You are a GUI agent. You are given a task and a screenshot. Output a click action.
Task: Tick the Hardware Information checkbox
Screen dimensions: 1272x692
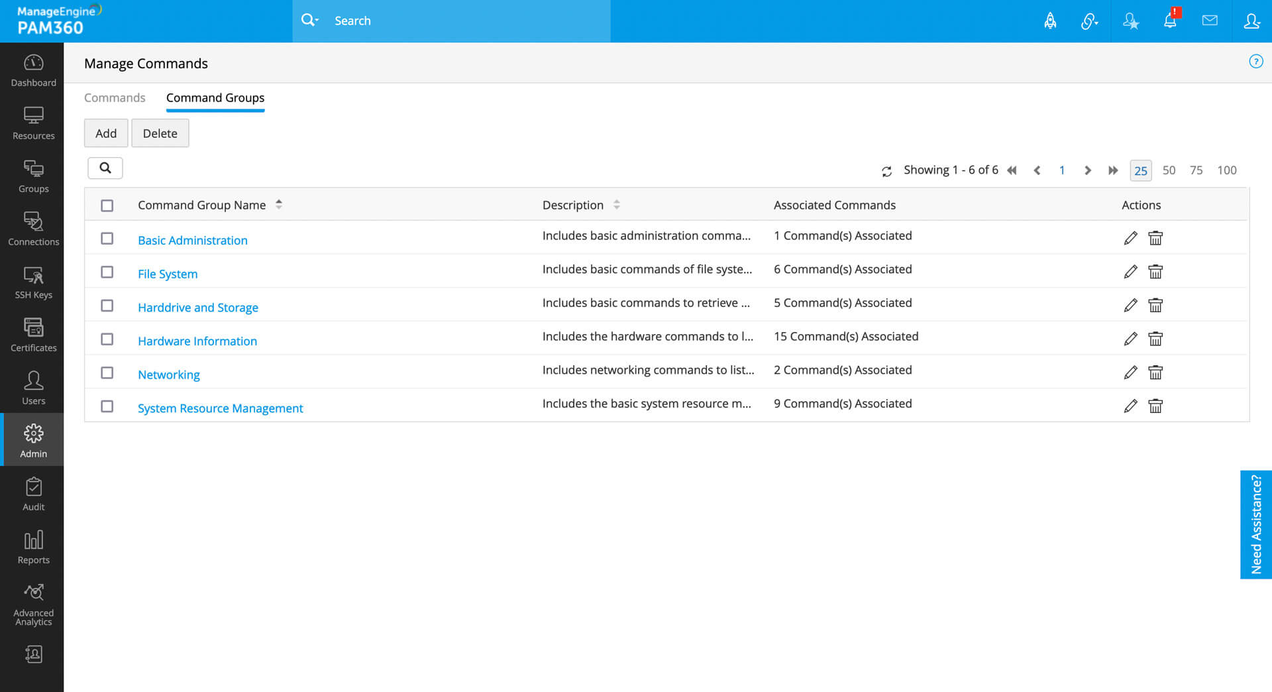(107, 339)
